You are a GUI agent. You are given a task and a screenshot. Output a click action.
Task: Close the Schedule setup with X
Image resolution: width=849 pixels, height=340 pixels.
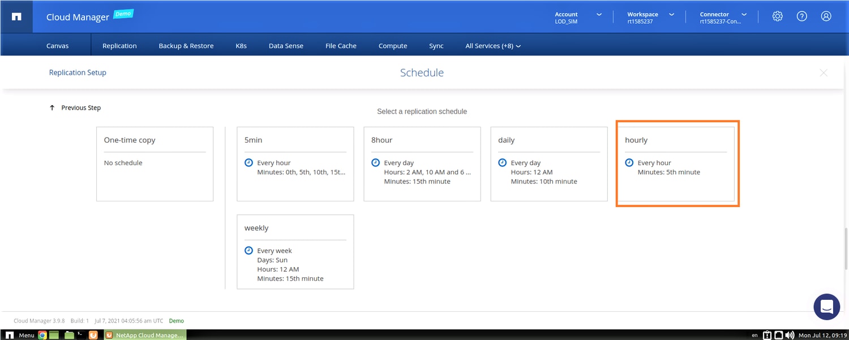click(824, 72)
